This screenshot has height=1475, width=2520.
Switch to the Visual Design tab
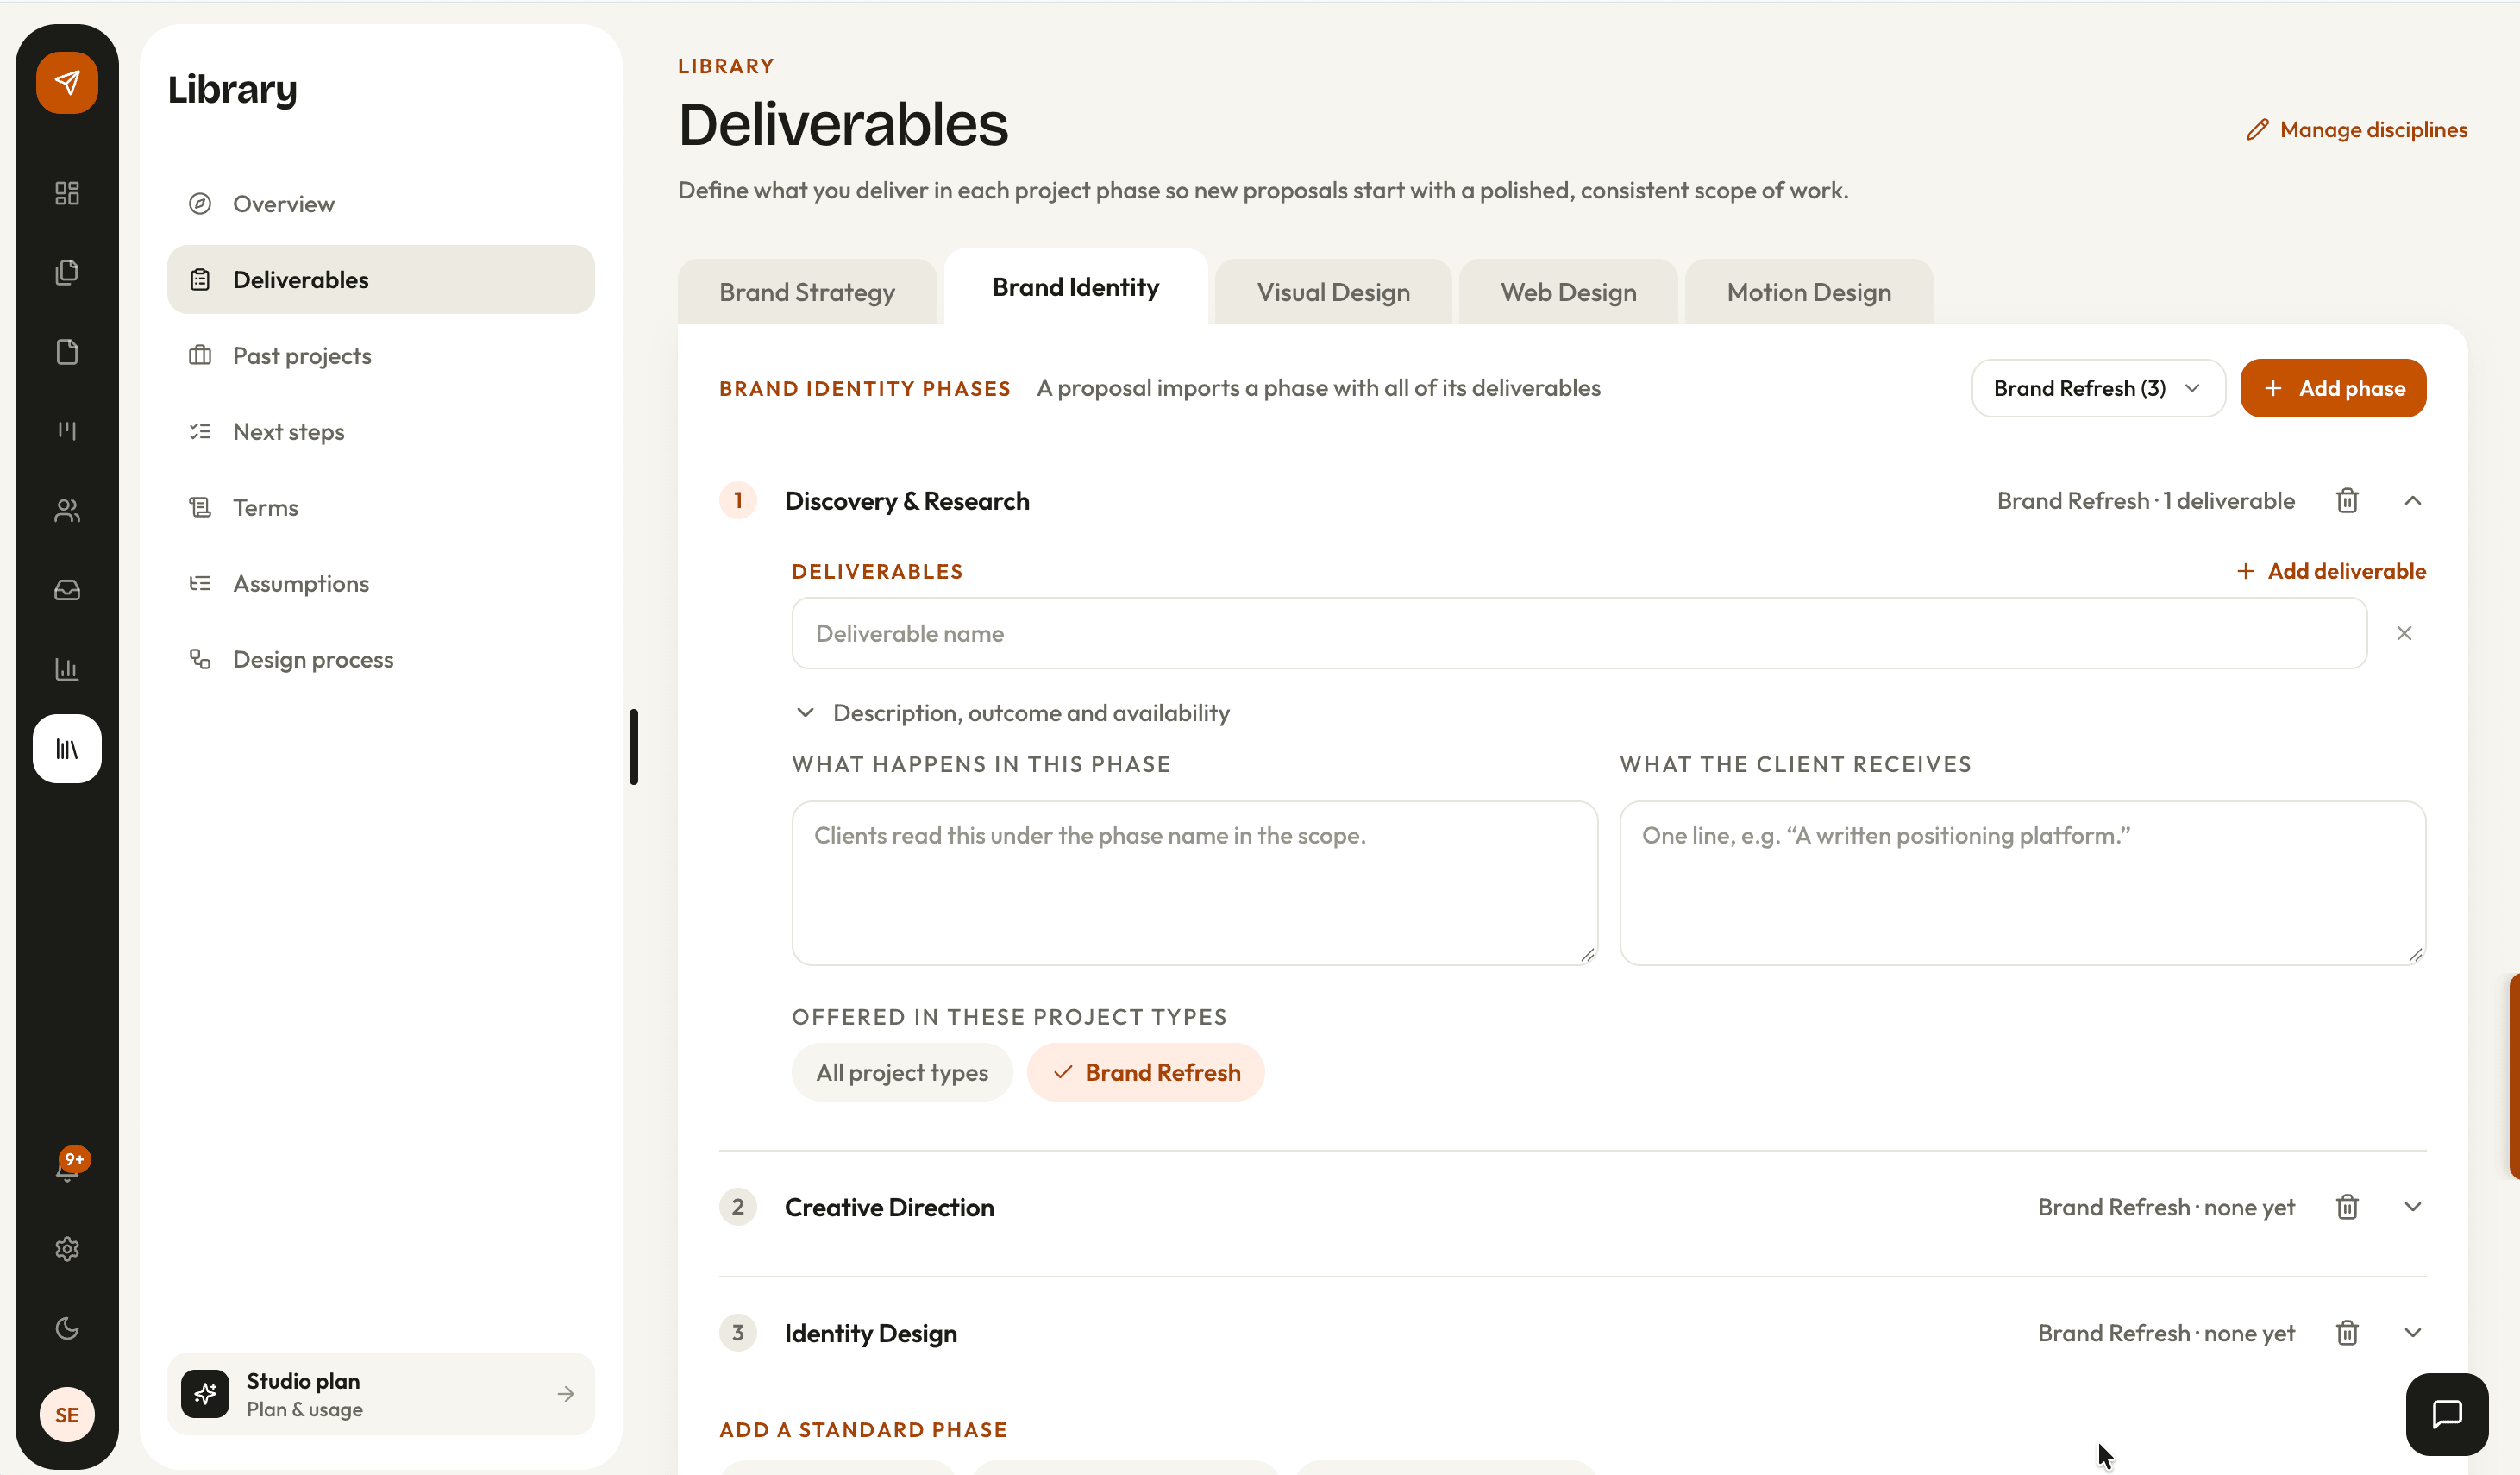coord(1333,292)
